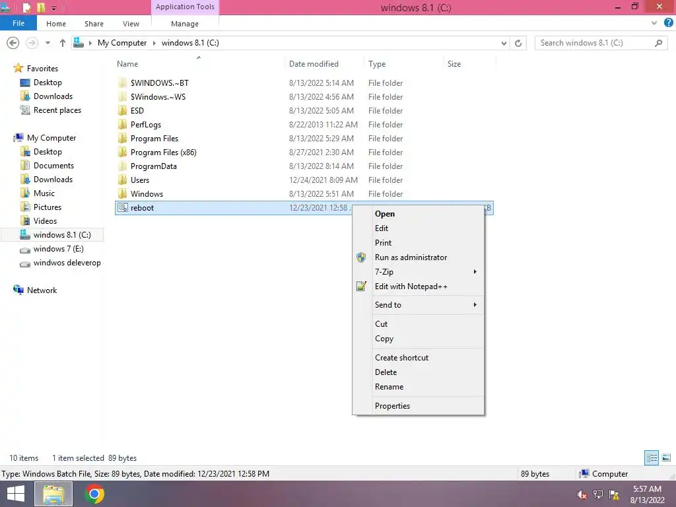Open the View ribbon tab
The image size is (676, 507).
(131, 24)
